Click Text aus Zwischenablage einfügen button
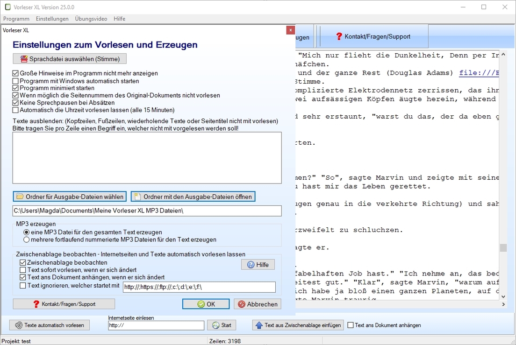This screenshot has width=516, height=345. click(x=298, y=325)
